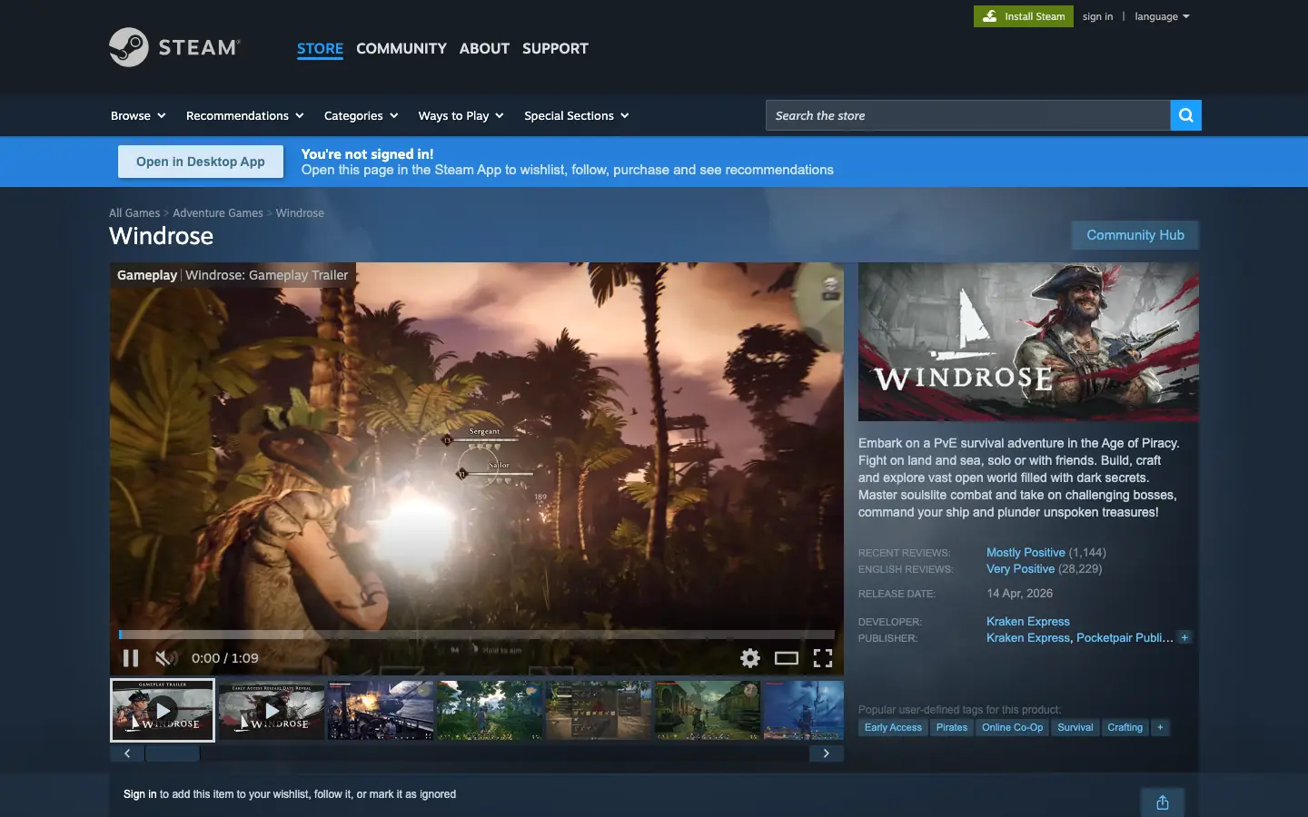This screenshot has height=817, width=1308.
Task: Select the ship battle screenshot thumbnail
Action: [381, 710]
